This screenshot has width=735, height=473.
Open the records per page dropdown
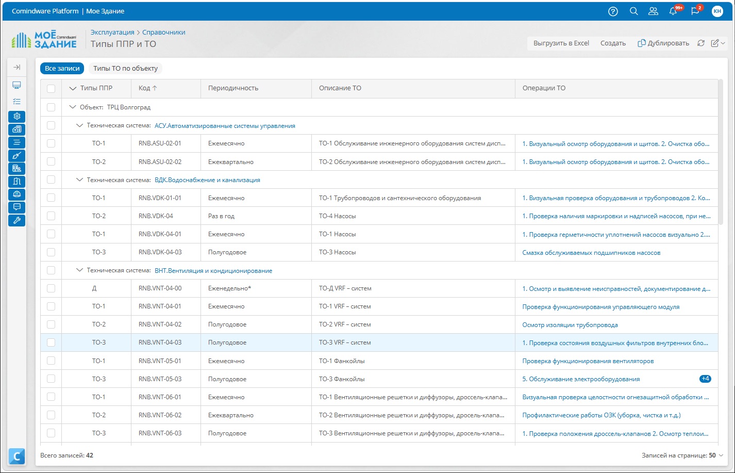[682, 455]
